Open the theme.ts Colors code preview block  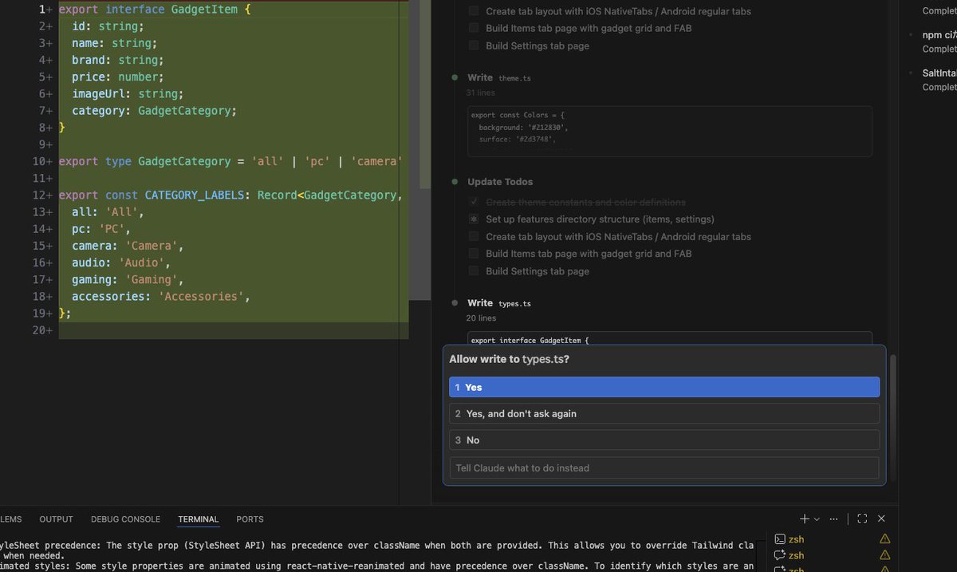(x=668, y=131)
